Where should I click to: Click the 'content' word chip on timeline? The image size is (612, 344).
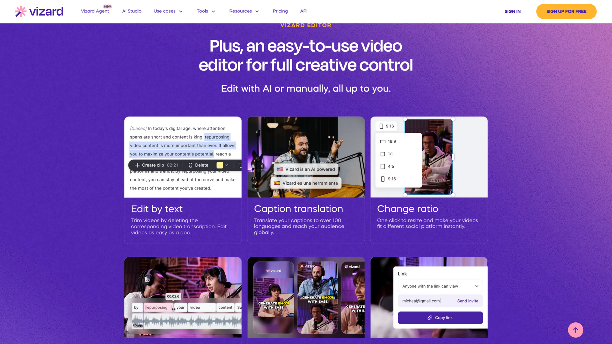pos(225,307)
